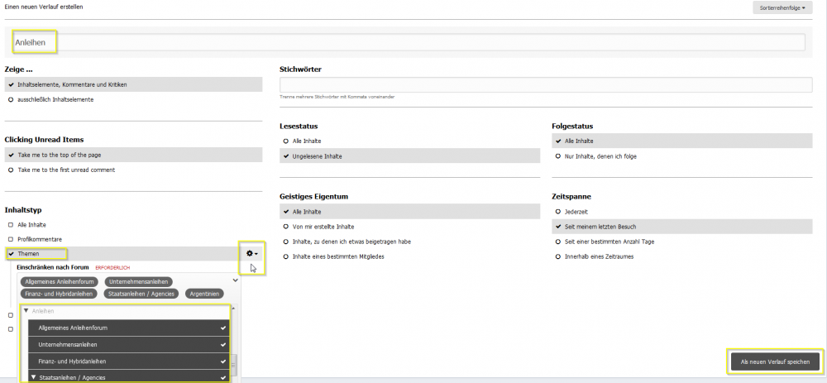Click 'Als neuen Verlauf speichern' button
827x383 pixels.
(x=776, y=361)
